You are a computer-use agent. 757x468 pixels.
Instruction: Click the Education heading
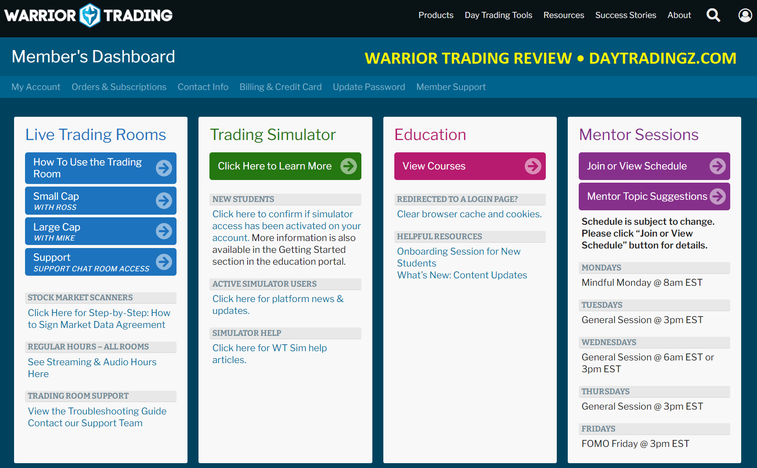[x=430, y=135]
